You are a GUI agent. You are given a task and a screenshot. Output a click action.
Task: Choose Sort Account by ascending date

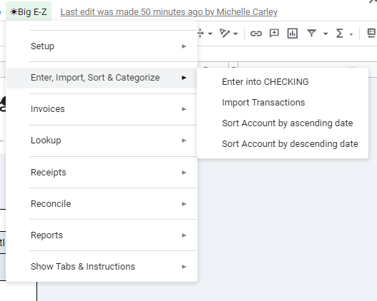pyautogui.click(x=283, y=123)
